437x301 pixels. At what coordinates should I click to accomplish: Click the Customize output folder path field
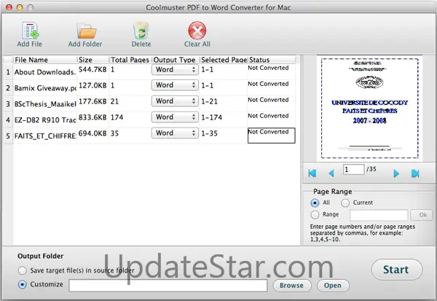click(x=168, y=286)
